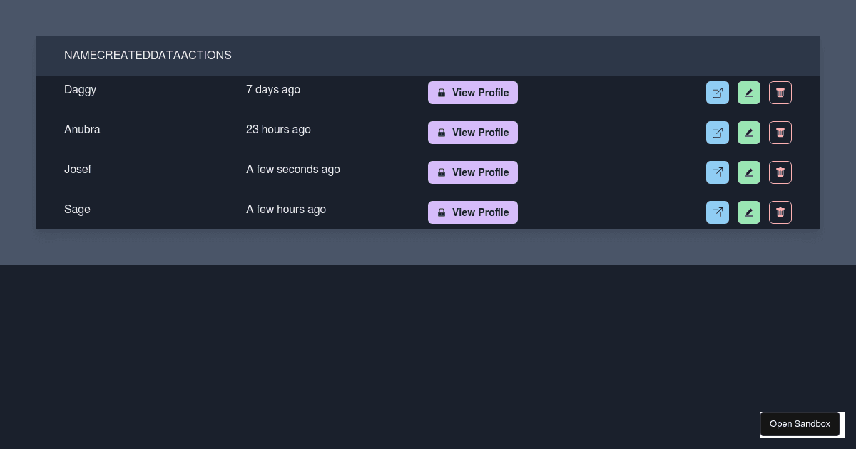This screenshot has width=856, height=449.
Task: Open external link for Daggy's row
Action: [x=718, y=93]
